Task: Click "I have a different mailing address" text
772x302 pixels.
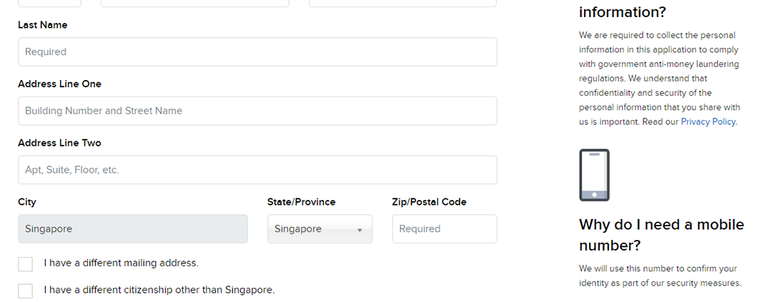Action: point(121,263)
